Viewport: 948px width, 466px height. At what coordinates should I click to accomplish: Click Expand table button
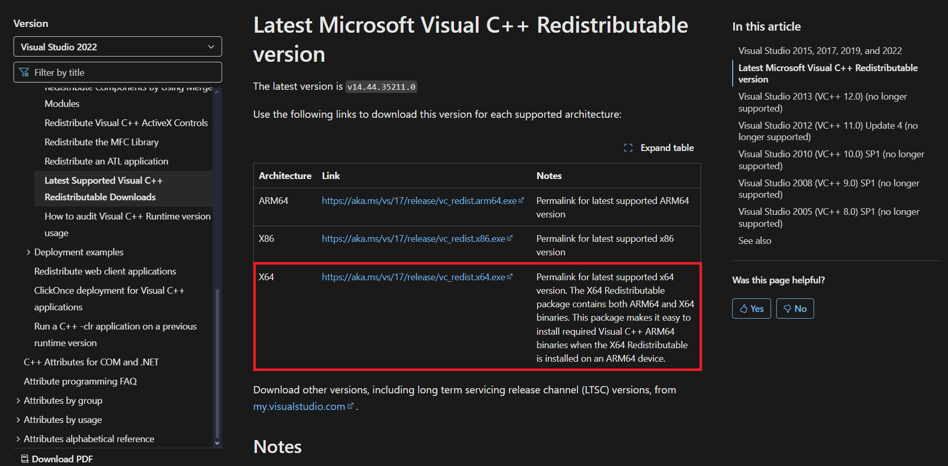point(659,148)
